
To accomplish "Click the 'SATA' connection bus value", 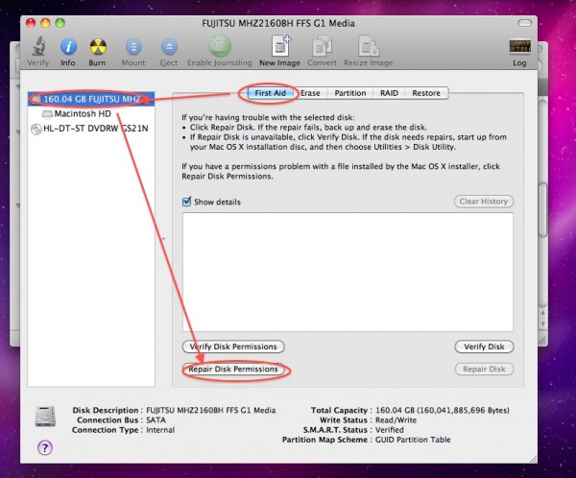I will [156, 419].
